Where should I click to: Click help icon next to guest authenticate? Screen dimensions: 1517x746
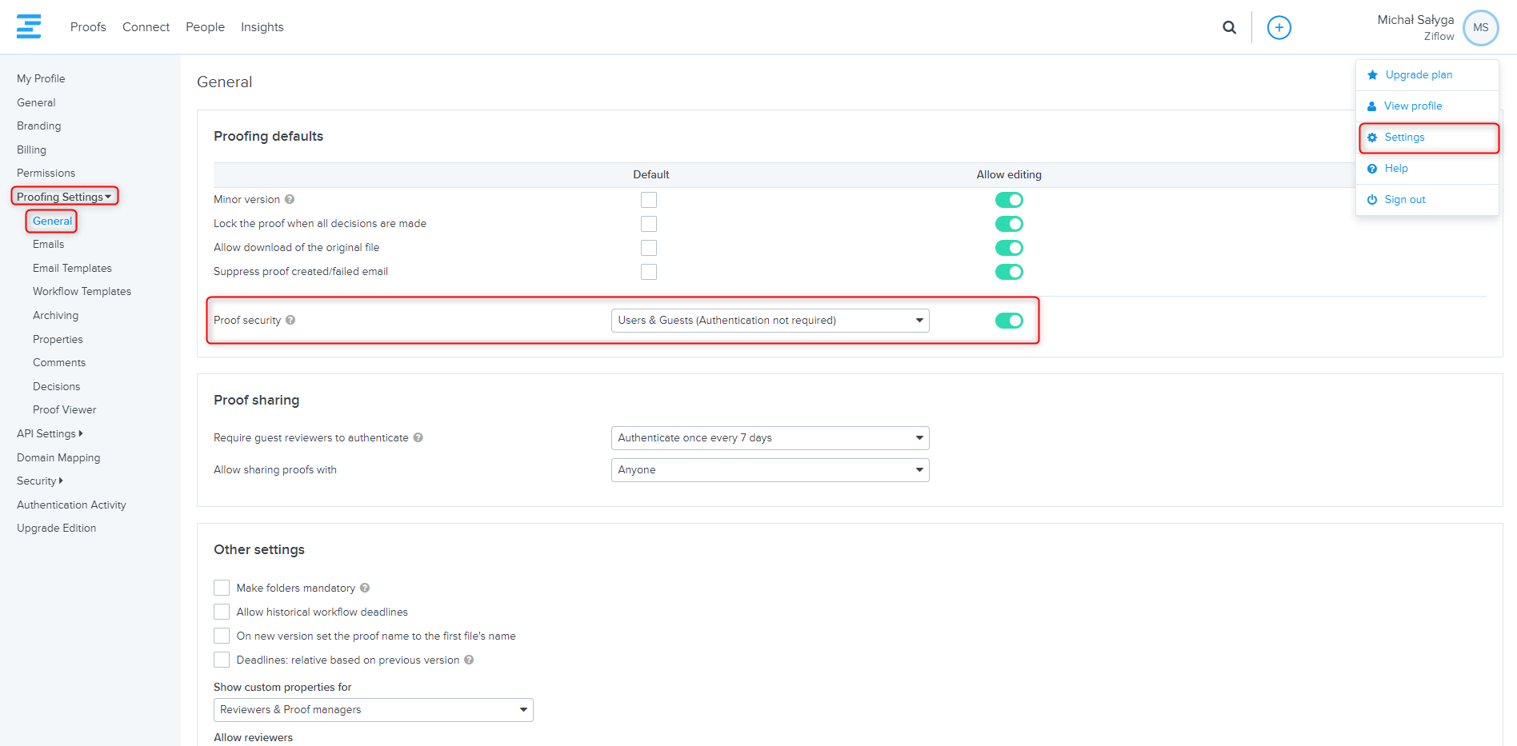coord(418,437)
